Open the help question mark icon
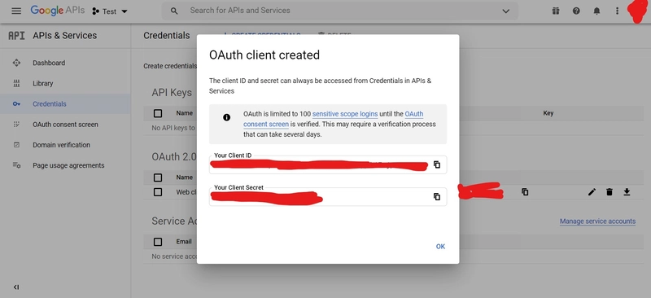The width and height of the screenshot is (651, 298). (576, 11)
